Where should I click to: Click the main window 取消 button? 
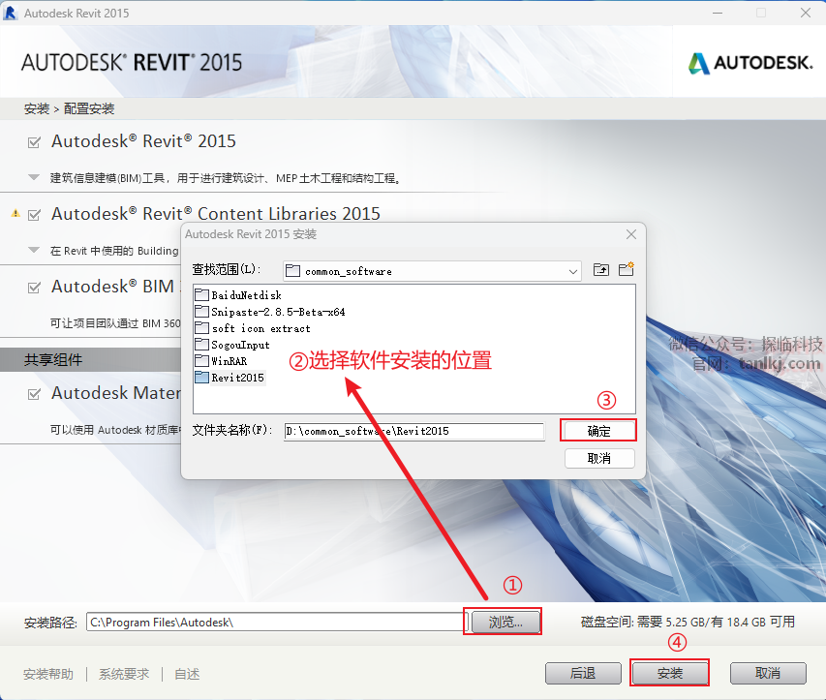[x=768, y=673]
